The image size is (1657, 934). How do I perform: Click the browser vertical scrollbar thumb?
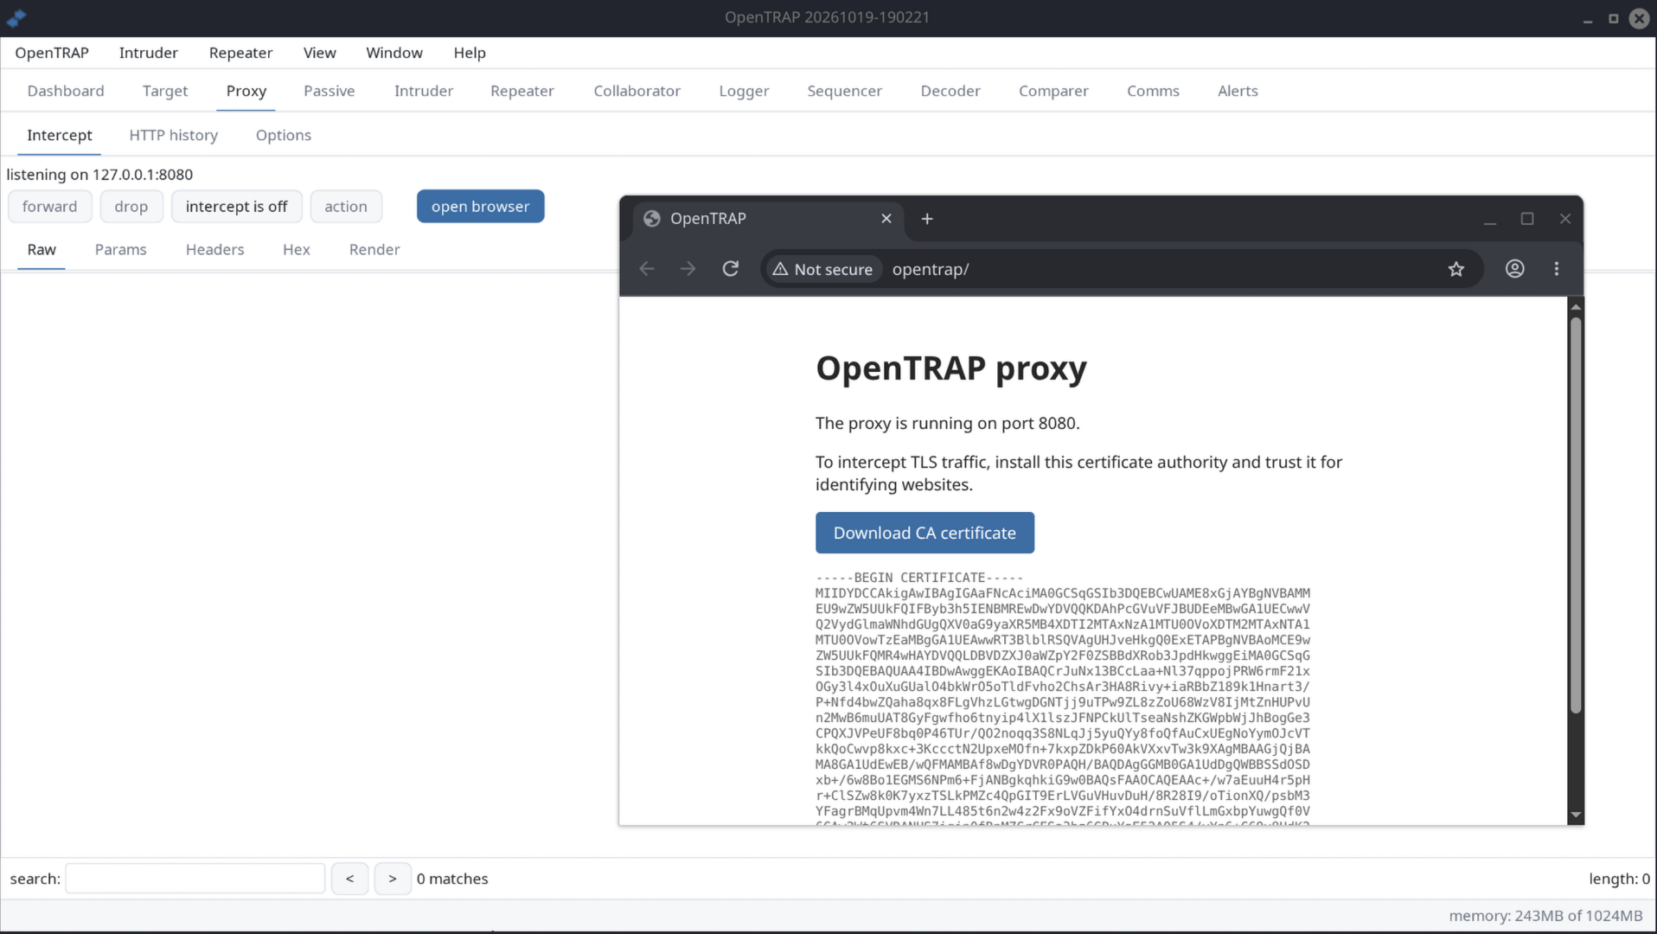click(1576, 515)
